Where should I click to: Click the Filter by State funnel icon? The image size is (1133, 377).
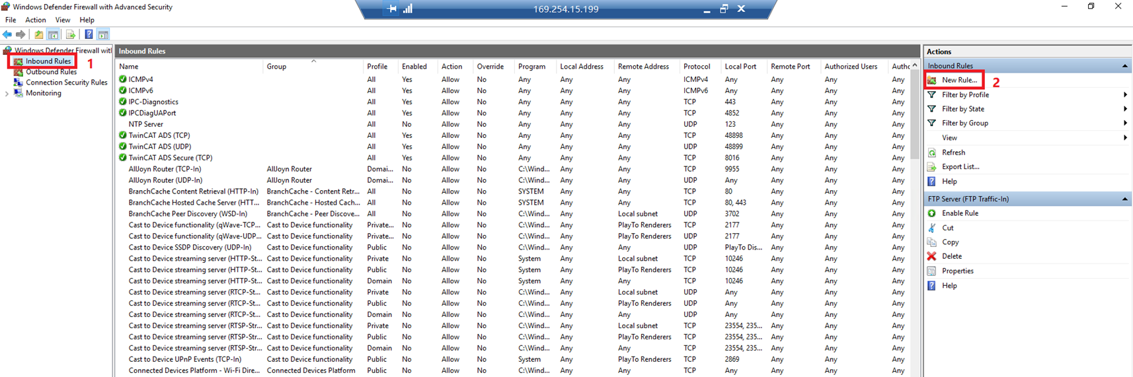pos(932,109)
